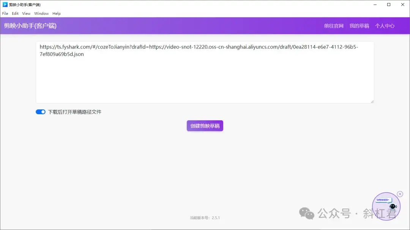
Task: Click inside the draft URL text area
Action: click(205, 72)
